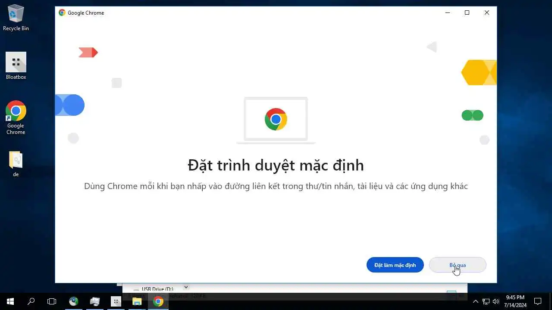
Task: Minimize the Google Chrome window
Action: 447,13
